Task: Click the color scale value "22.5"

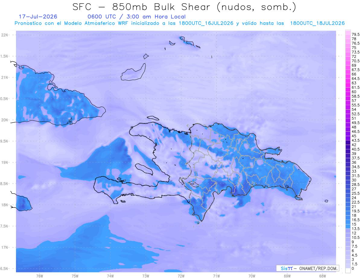Action: 356,202
